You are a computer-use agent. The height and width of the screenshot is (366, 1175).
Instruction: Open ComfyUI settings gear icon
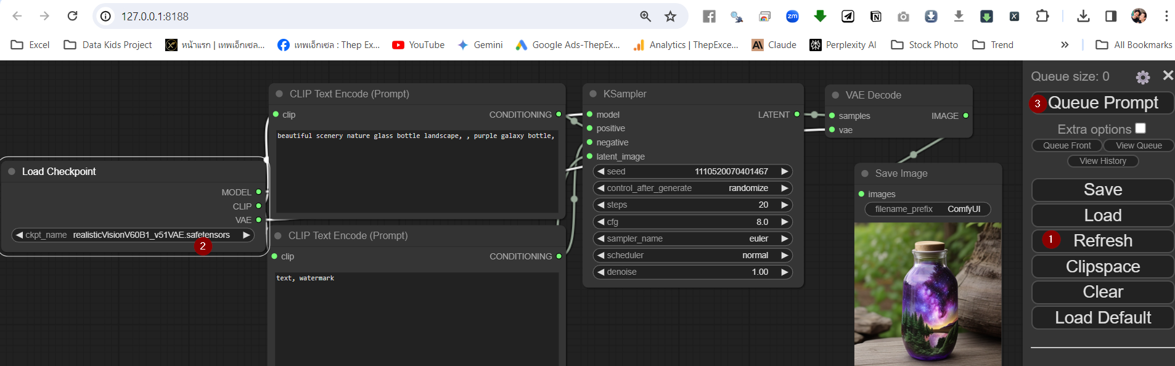pos(1142,77)
